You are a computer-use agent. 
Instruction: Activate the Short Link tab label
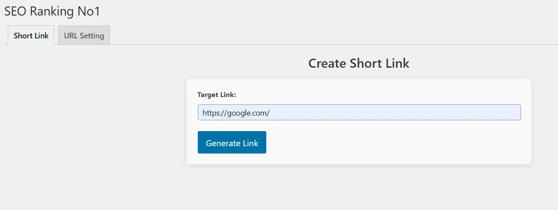(x=31, y=36)
